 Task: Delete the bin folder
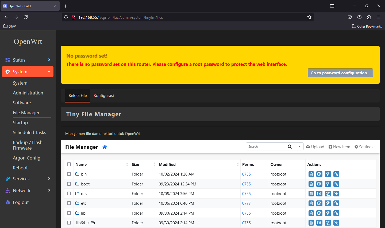click(x=311, y=174)
